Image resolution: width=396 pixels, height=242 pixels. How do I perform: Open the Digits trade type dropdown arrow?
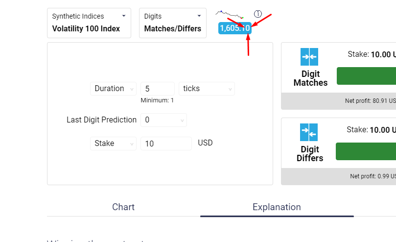(x=199, y=16)
